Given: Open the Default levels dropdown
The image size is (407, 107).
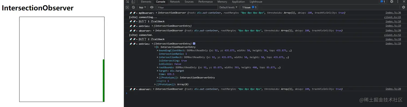Looking at the screenshot, I should (x=229, y=8).
